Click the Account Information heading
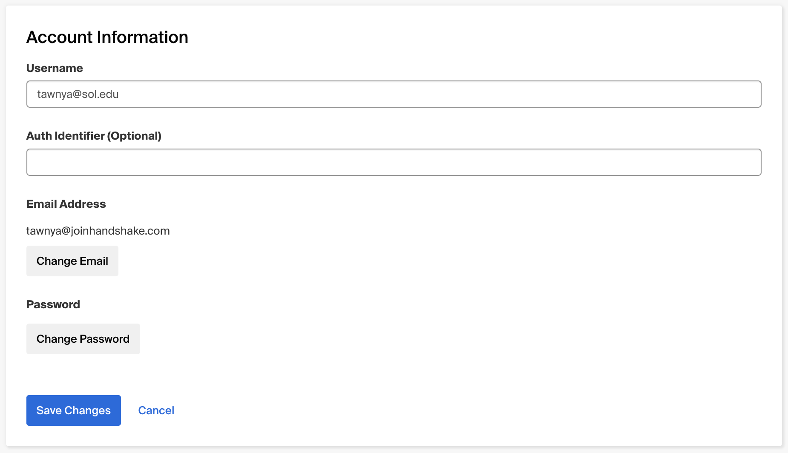The image size is (788, 453). pyautogui.click(x=107, y=37)
